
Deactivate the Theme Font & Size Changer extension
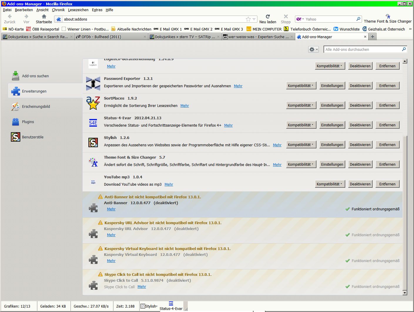[360, 164]
